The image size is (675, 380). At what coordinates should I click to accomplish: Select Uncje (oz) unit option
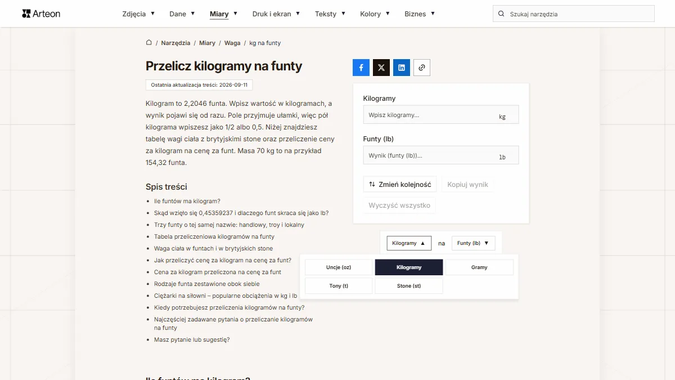point(339,267)
